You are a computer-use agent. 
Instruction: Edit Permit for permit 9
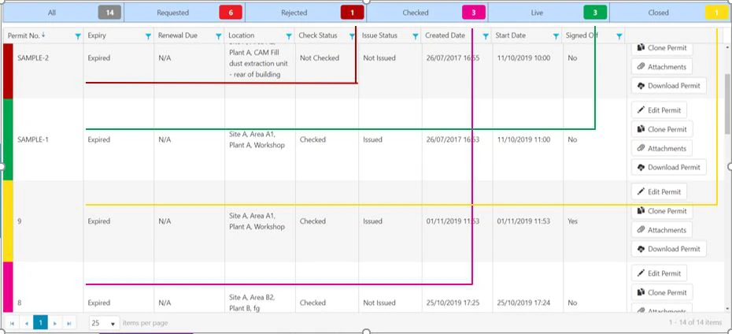(659, 191)
